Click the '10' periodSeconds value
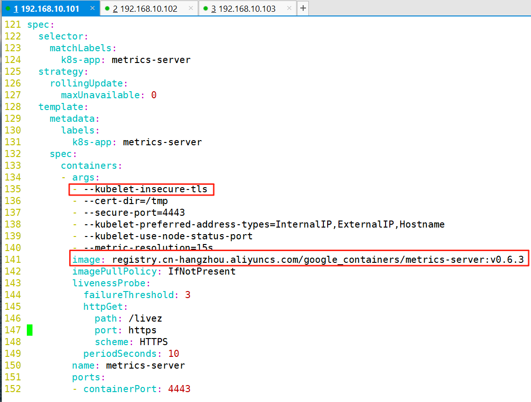This screenshot has height=402, width=531. 173,354
